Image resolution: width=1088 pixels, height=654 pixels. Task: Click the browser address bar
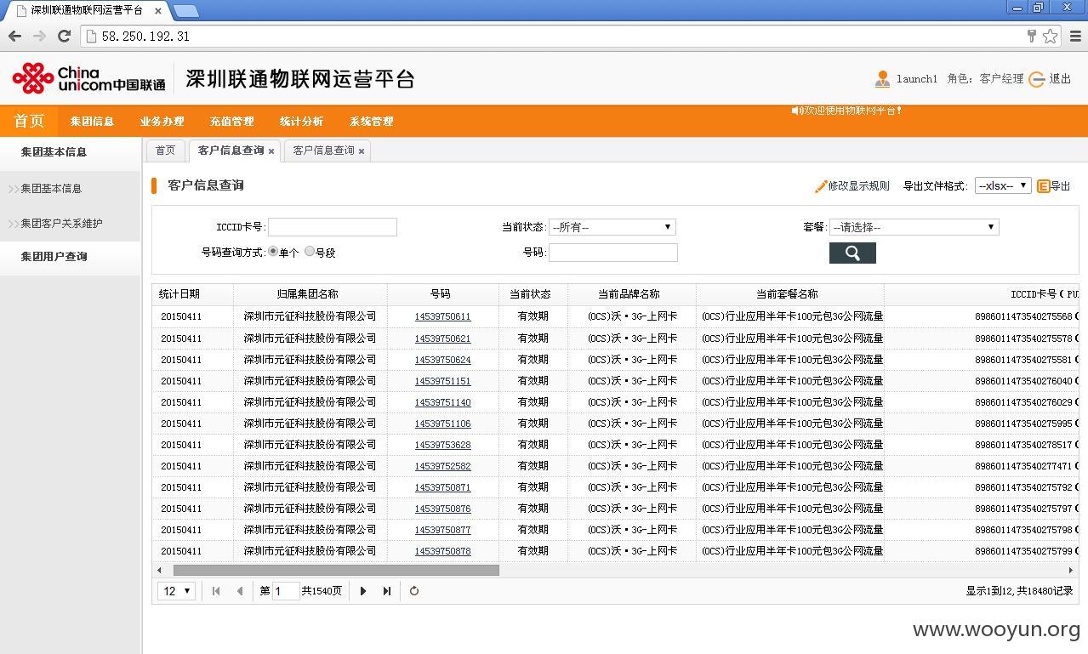coord(553,36)
